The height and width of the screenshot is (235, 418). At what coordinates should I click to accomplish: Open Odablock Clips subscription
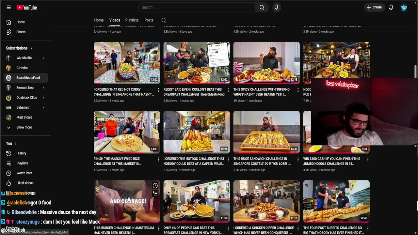coord(26,98)
